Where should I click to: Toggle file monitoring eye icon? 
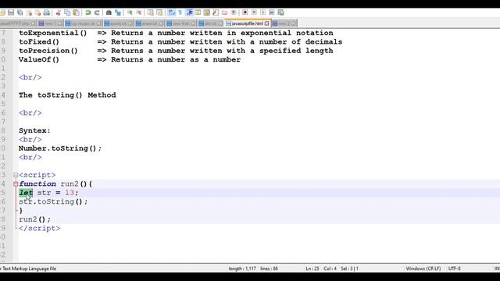tap(234, 12)
